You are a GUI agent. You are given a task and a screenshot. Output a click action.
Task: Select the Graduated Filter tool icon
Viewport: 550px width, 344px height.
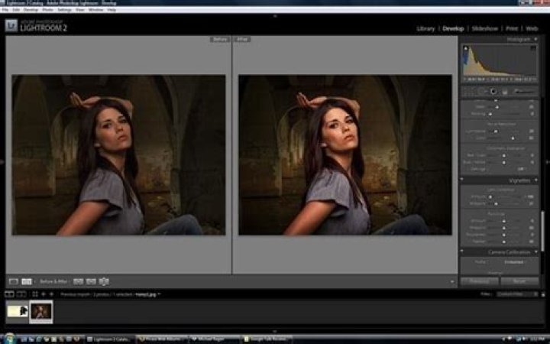click(505, 92)
